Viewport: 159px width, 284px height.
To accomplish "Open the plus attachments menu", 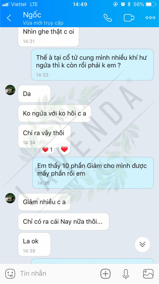I will [105, 273].
